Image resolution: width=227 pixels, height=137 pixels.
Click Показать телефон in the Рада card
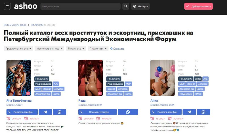(98, 112)
